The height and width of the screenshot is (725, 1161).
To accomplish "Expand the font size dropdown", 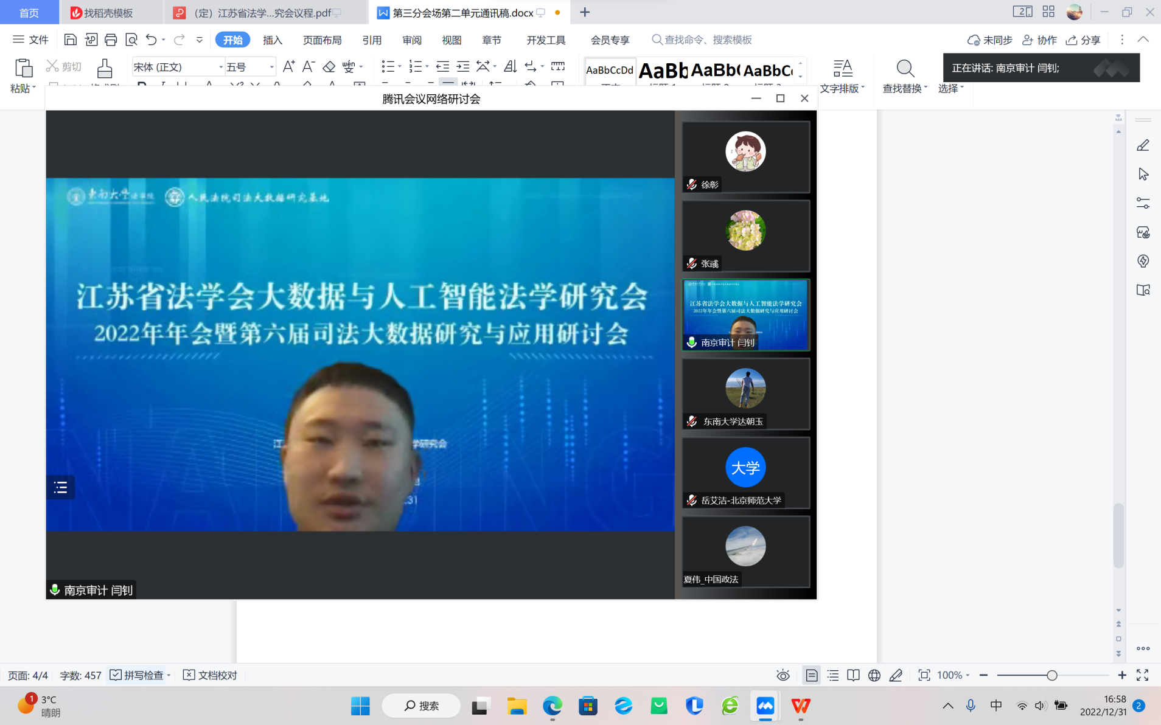I will coord(271,67).
